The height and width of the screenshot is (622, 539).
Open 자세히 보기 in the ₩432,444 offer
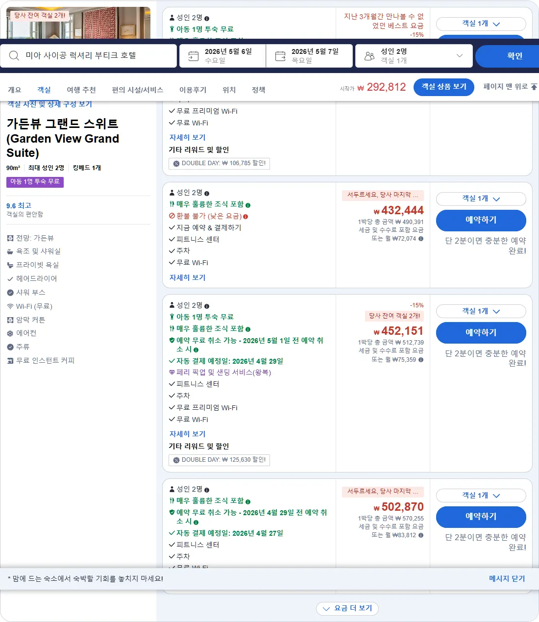tap(188, 278)
